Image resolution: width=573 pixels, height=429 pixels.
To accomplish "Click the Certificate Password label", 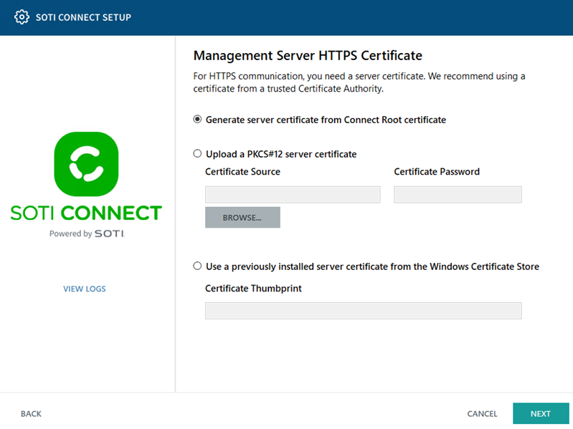I will click(x=437, y=171).
